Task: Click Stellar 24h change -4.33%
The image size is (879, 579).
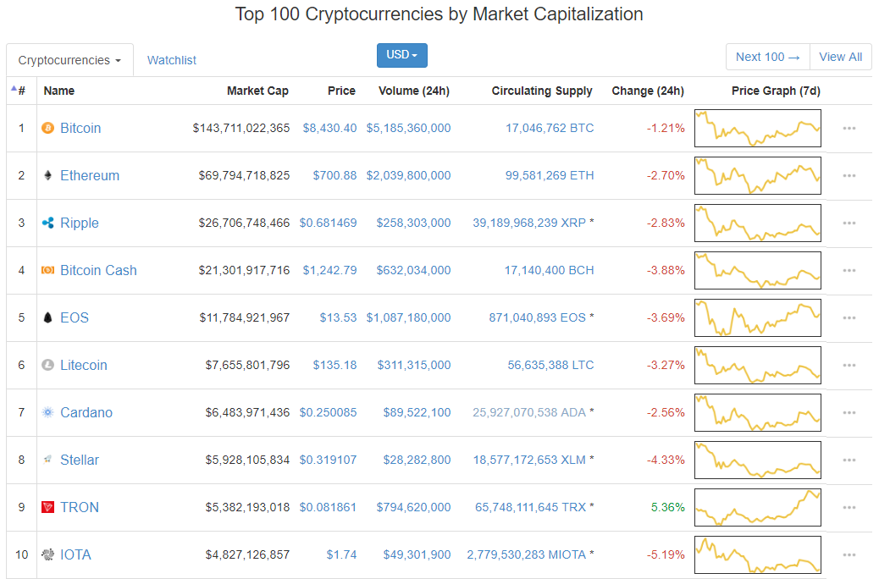Action: [x=666, y=460]
